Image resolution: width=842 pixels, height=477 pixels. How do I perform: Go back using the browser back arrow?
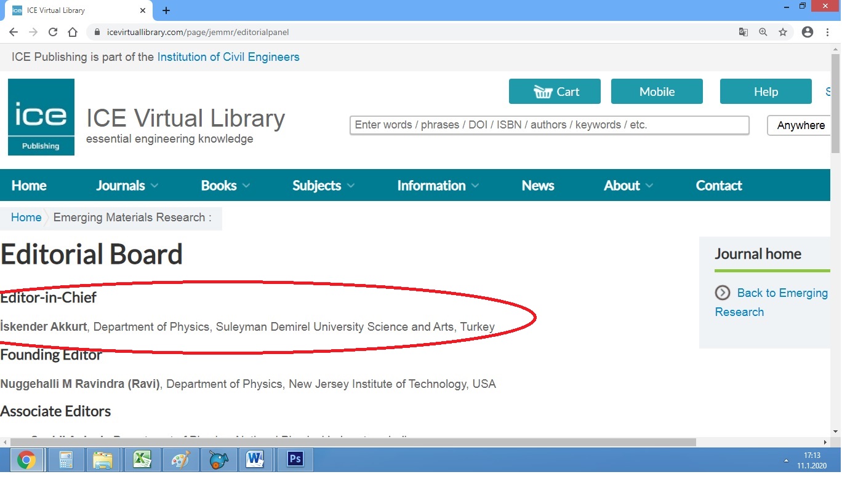[x=14, y=32]
